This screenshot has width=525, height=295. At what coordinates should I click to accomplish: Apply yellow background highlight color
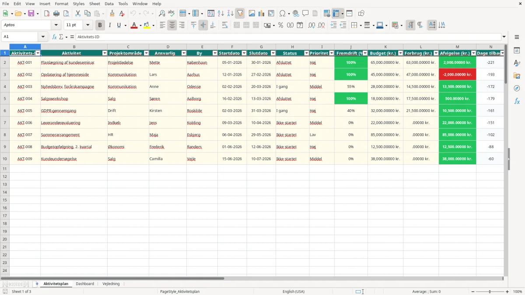coord(147,25)
